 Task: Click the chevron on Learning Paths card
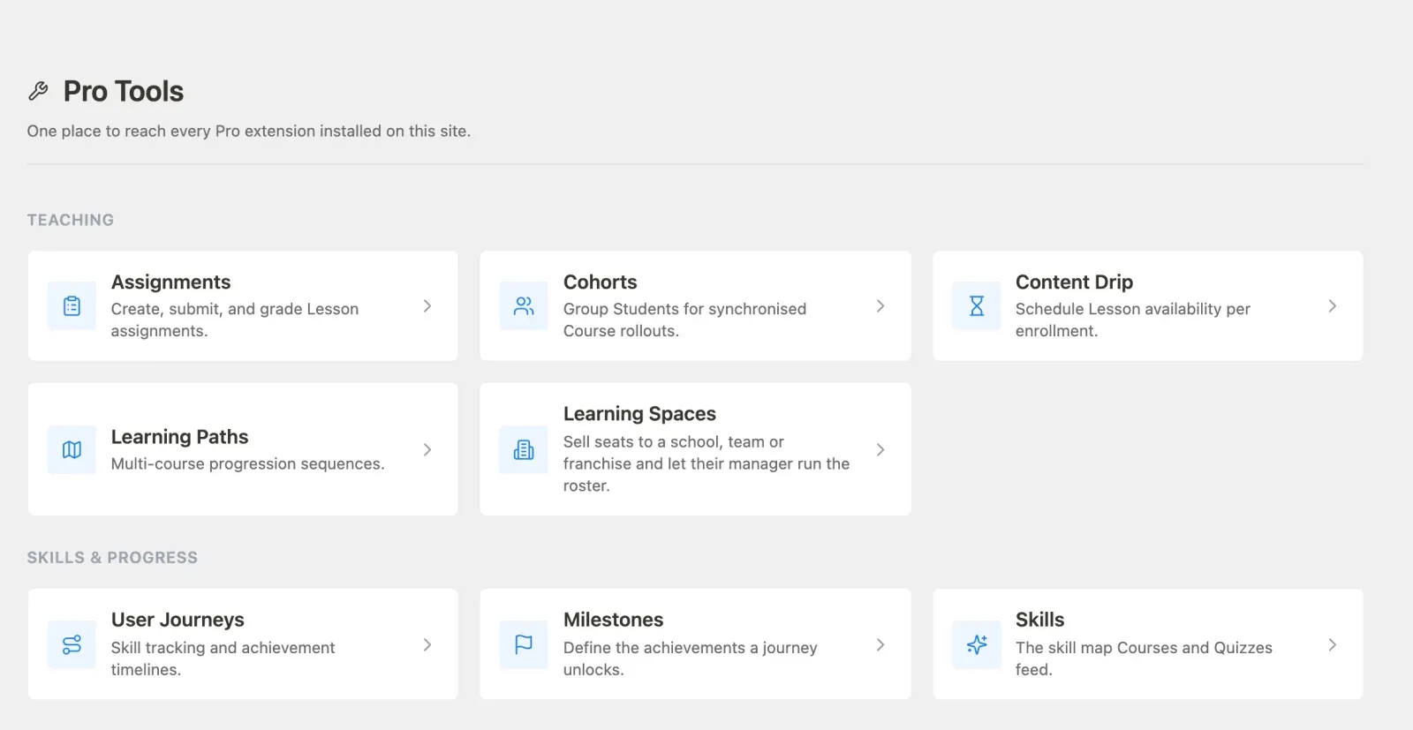coord(427,450)
